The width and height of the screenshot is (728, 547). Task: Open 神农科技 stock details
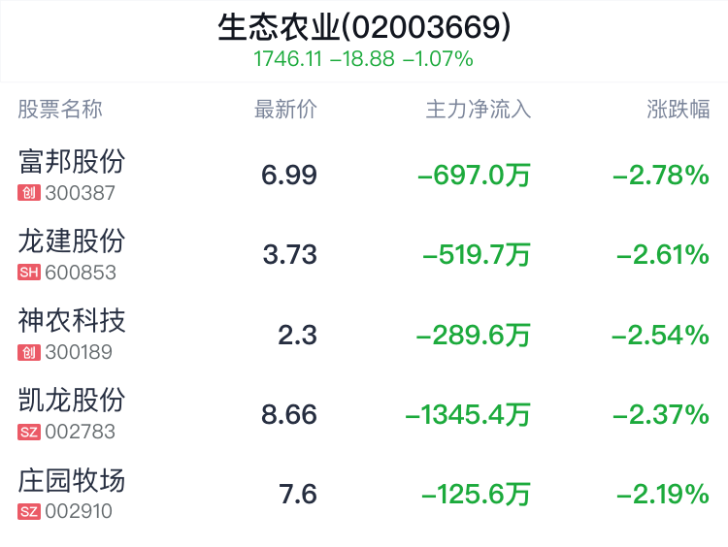[72, 321]
